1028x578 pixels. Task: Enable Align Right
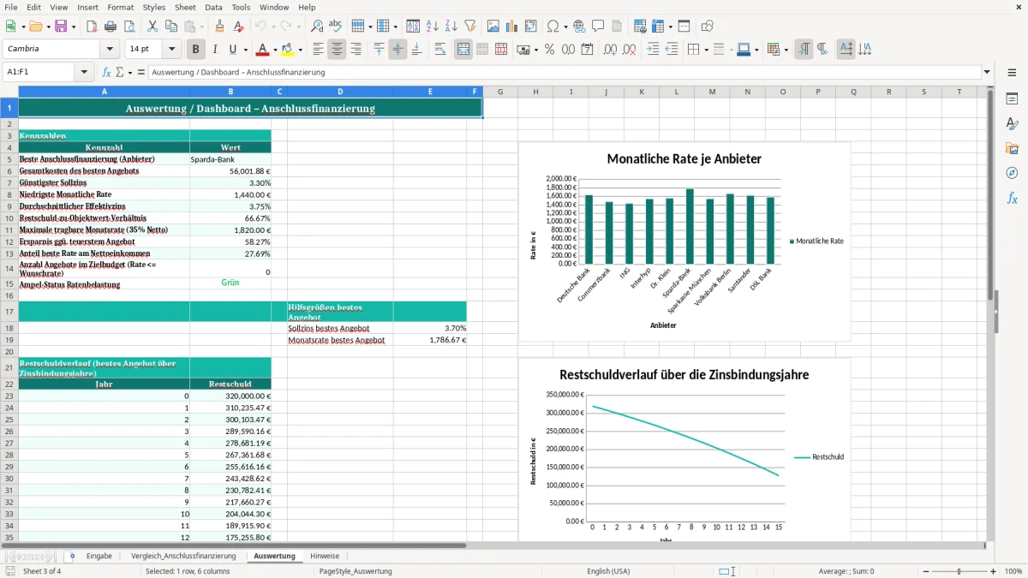(356, 50)
